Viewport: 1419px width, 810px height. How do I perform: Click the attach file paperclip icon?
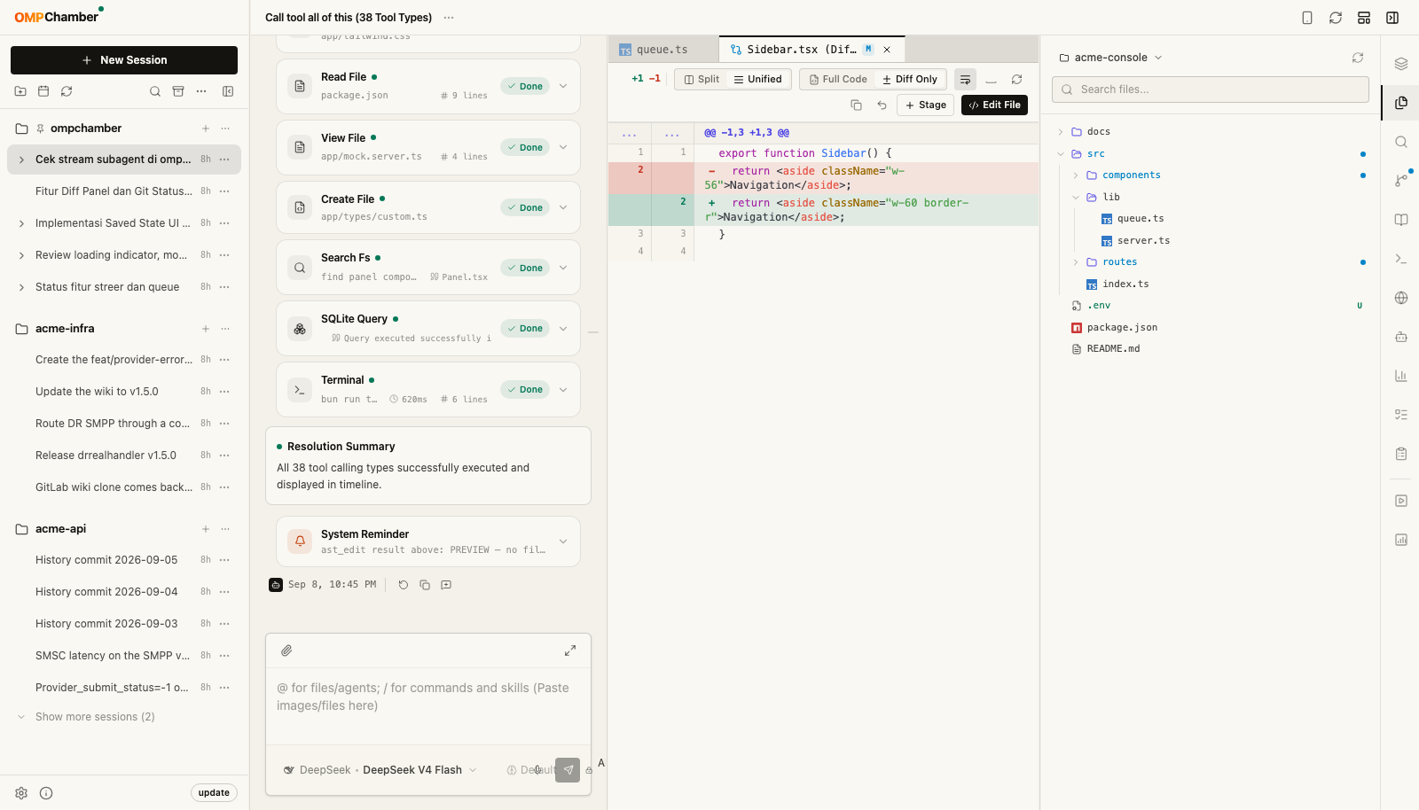286,650
